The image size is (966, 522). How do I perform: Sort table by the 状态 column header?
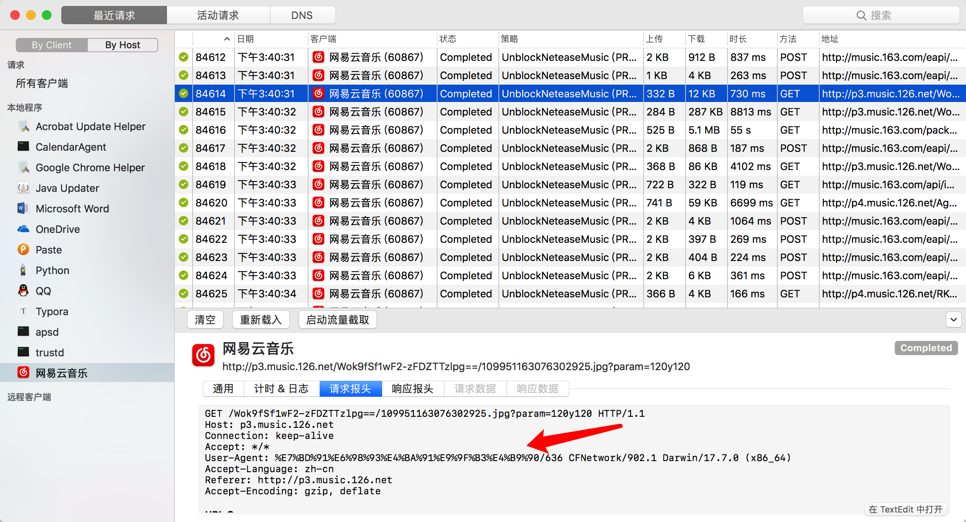(468, 39)
